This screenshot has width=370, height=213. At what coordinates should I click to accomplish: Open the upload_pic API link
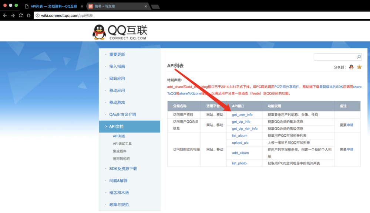240,142
